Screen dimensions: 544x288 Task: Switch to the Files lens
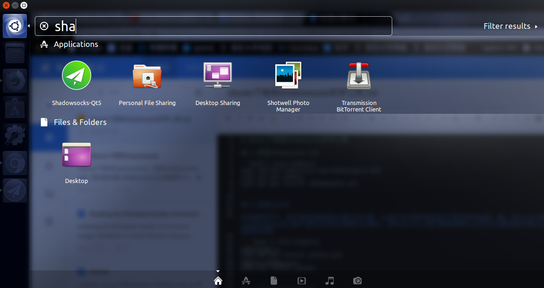274,281
